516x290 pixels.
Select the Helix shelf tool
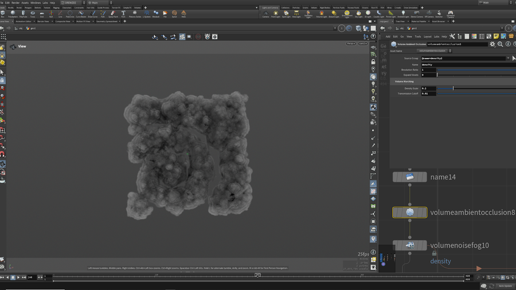click(183, 14)
